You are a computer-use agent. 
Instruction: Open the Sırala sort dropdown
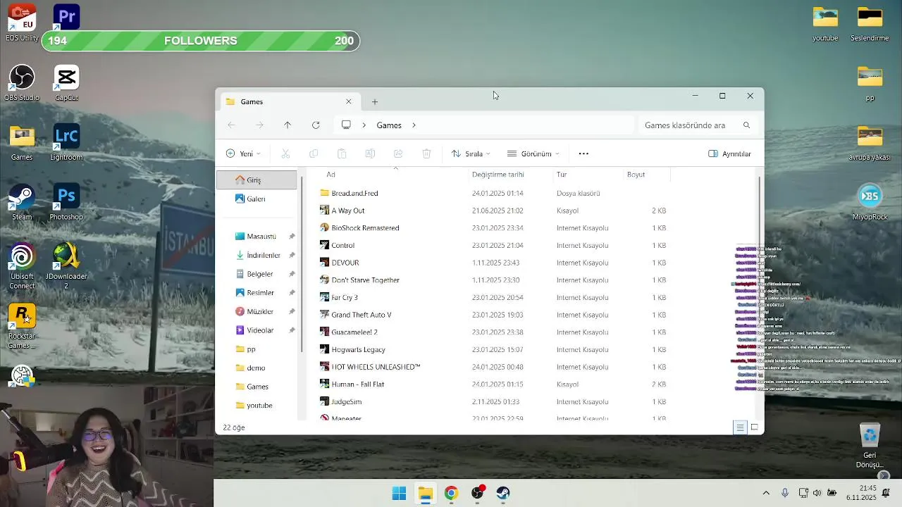(x=471, y=154)
